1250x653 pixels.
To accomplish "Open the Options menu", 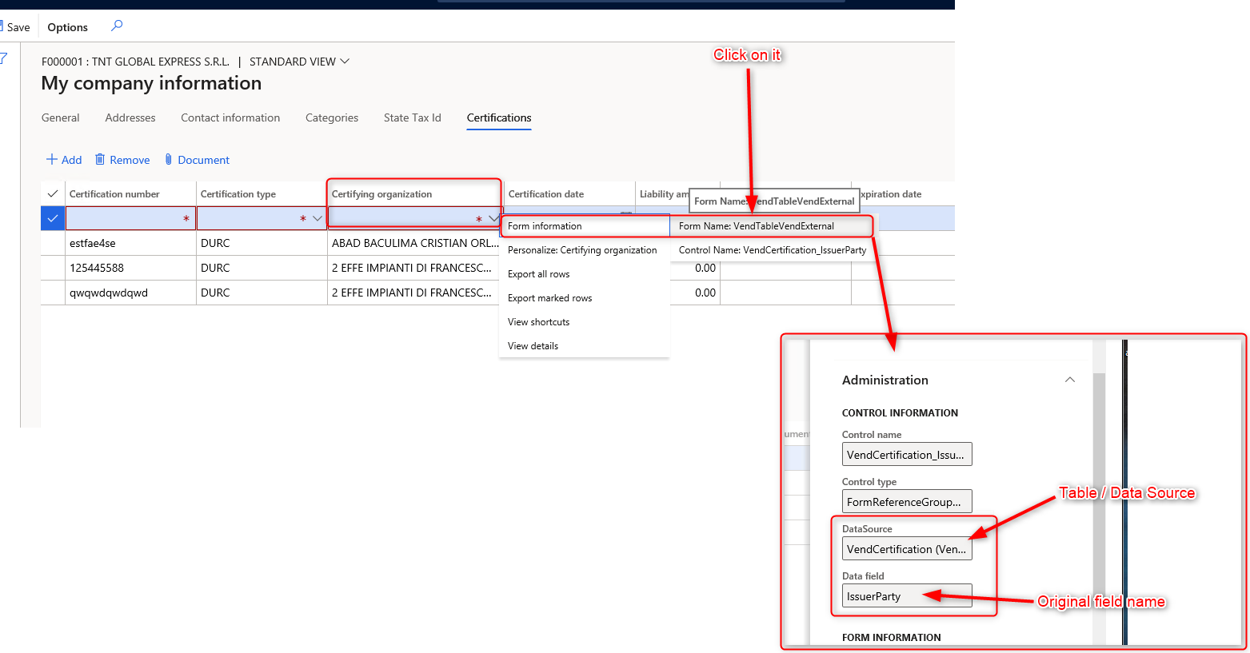I will (x=67, y=26).
